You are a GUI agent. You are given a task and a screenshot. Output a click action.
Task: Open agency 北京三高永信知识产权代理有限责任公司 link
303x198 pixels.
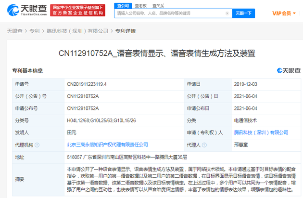107,145
